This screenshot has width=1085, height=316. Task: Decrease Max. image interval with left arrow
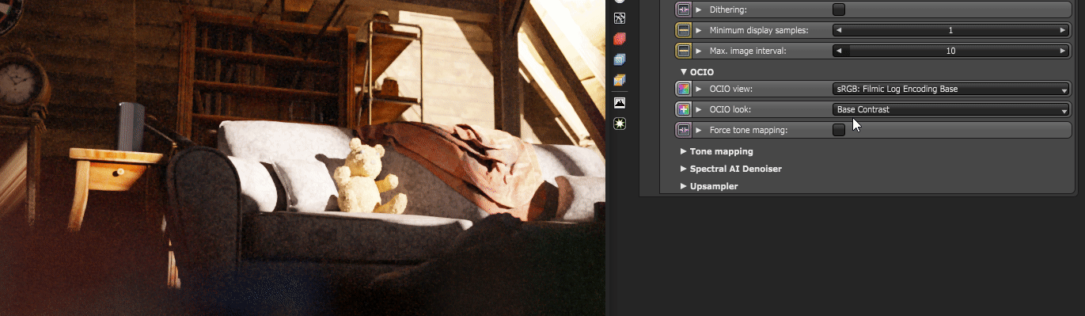840,51
